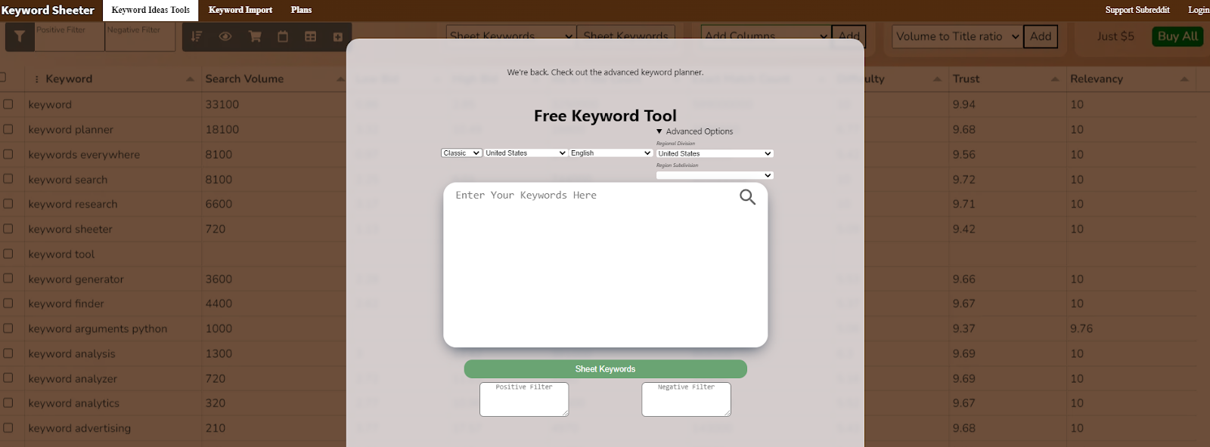Click the sort descending icon in toolbar
The height and width of the screenshot is (447, 1210).
click(197, 36)
